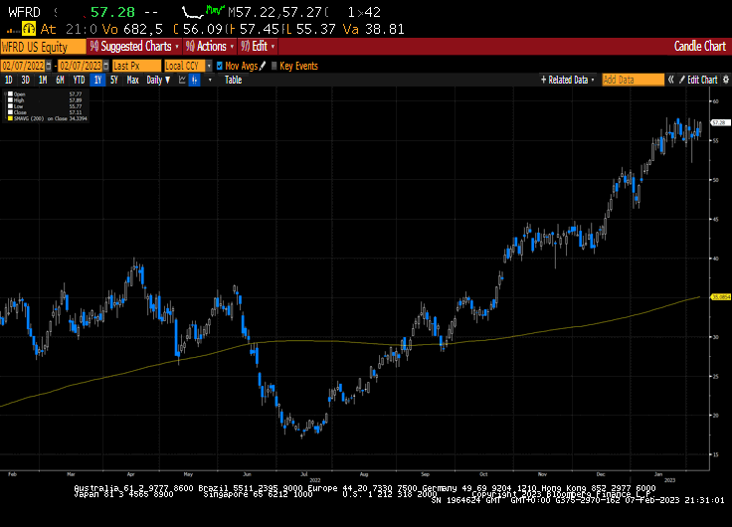This screenshot has width=732, height=527.
Task: Open calendar picker for end date 02/07/2023
Action: (x=106, y=66)
